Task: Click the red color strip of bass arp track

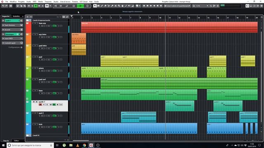Action: coord(28,27)
